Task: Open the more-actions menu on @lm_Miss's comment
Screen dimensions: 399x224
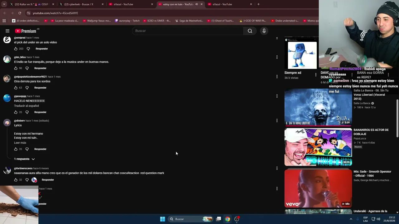Action: click(277, 57)
